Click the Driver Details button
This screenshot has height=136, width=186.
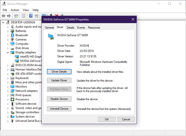59,72
